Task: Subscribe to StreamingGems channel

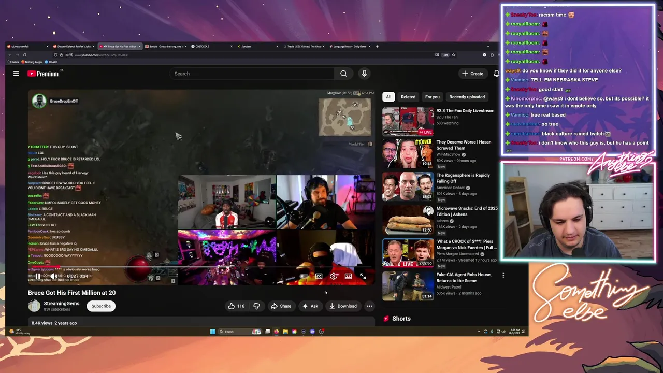Action: click(101, 306)
